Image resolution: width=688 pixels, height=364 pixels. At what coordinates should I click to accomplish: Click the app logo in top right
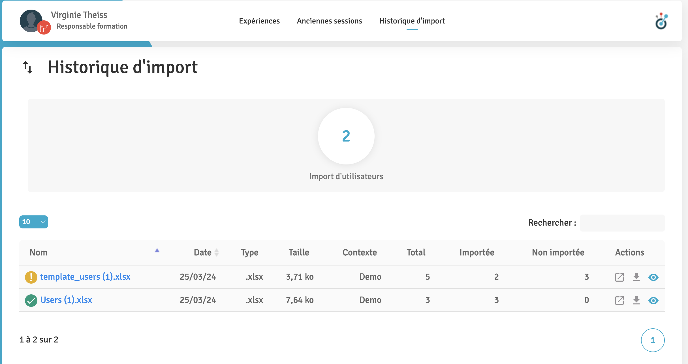point(661,21)
